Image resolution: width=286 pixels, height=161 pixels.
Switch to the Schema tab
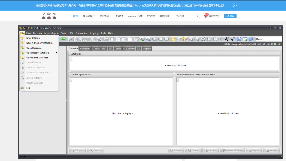96,49
